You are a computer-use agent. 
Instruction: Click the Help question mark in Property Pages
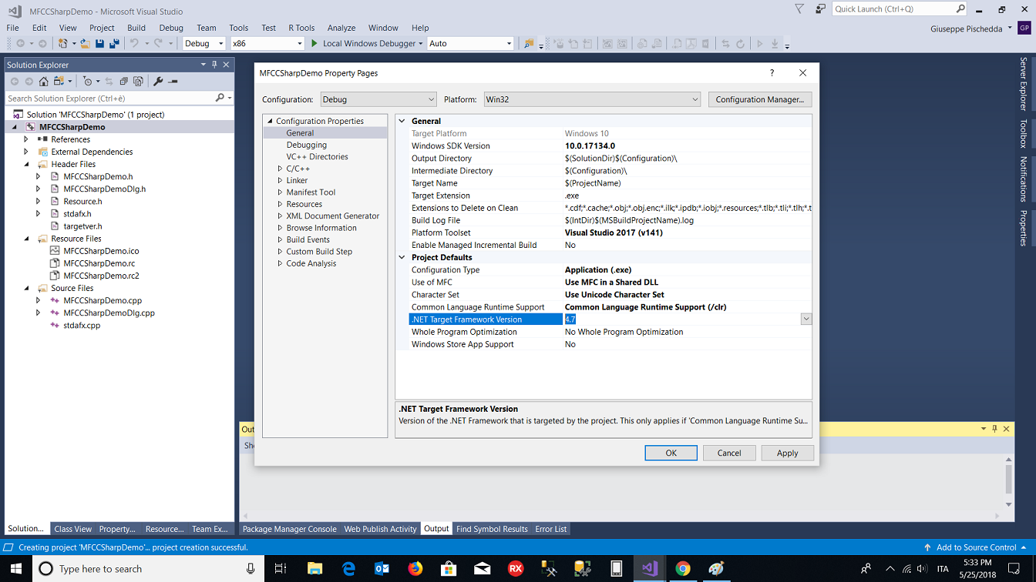point(772,73)
